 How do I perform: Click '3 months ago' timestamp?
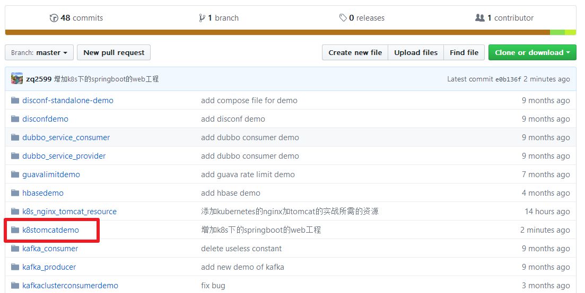click(x=546, y=286)
